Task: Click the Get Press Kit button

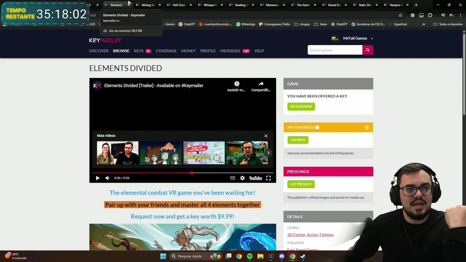Action: [x=301, y=184]
